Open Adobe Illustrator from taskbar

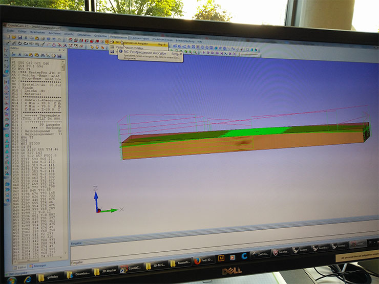[x=221, y=258]
